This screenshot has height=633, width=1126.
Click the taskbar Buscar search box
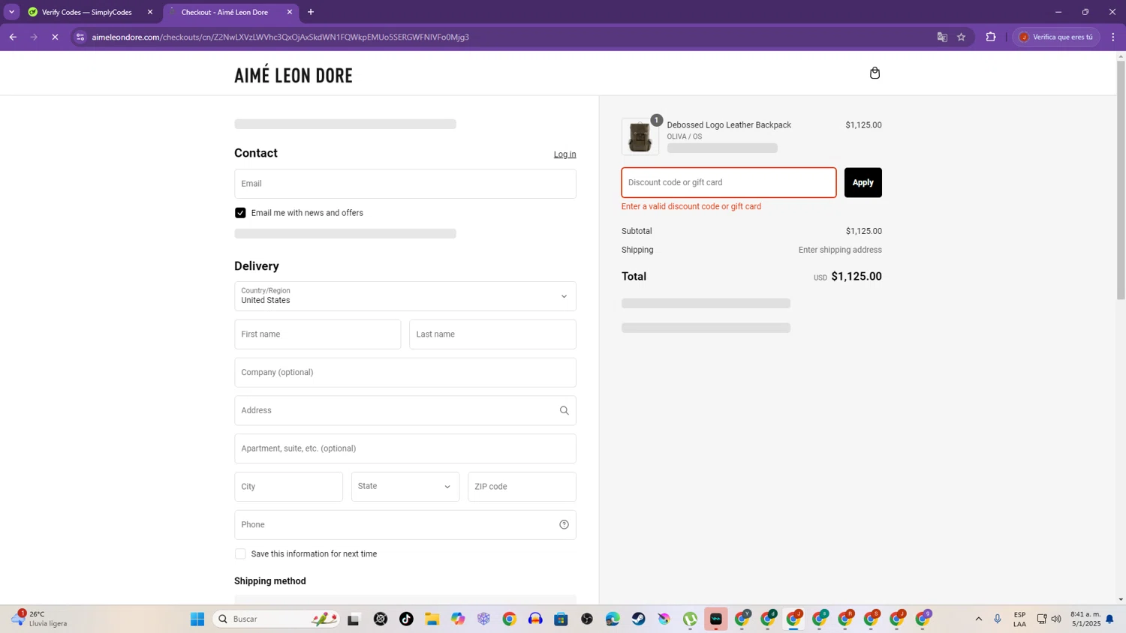pyautogui.click(x=275, y=619)
